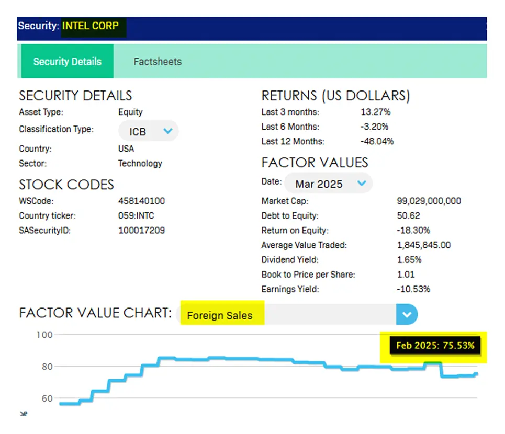This screenshot has width=505, height=434.
Task: Click the WSCode value 458140100
Action: (141, 201)
